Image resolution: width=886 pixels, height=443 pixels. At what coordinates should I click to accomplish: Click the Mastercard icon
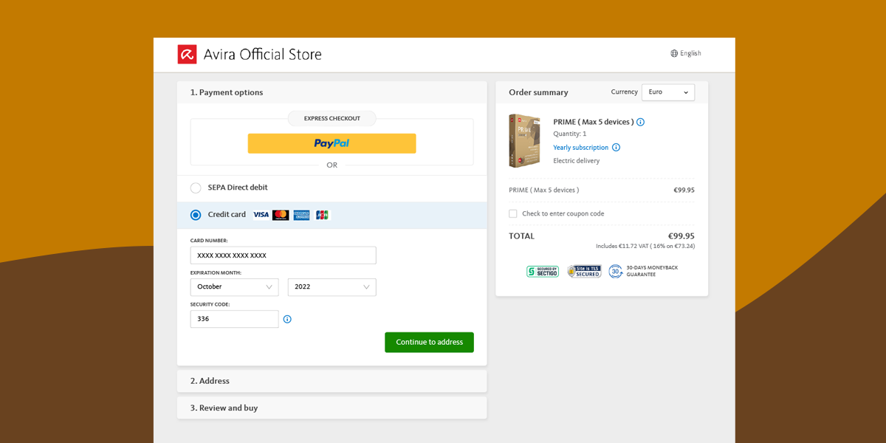(281, 214)
